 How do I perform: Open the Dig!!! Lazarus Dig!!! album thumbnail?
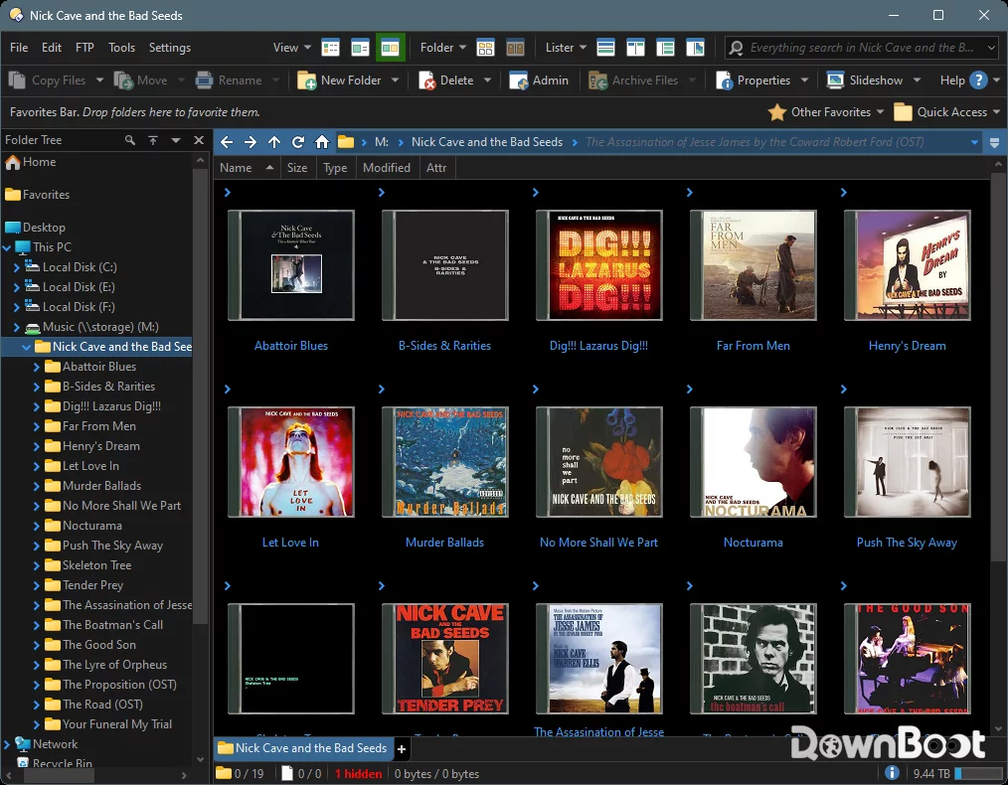598,265
